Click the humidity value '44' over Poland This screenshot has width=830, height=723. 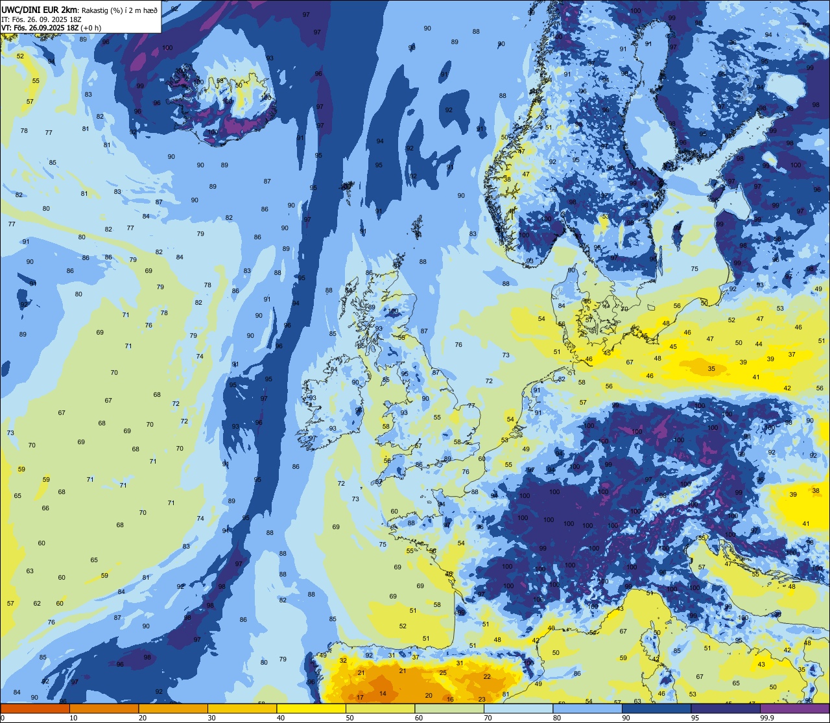(x=759, y=344)
